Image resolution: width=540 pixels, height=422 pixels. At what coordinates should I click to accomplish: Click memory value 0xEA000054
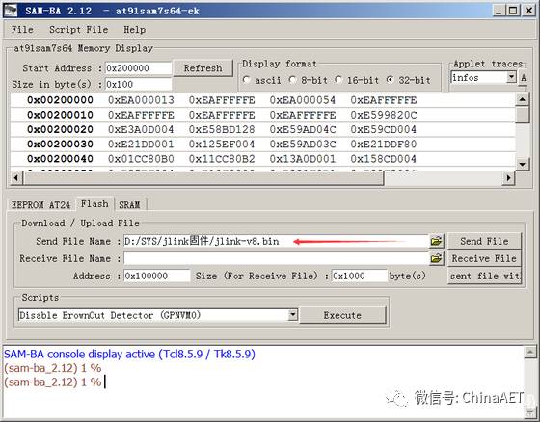click(303, 100)
